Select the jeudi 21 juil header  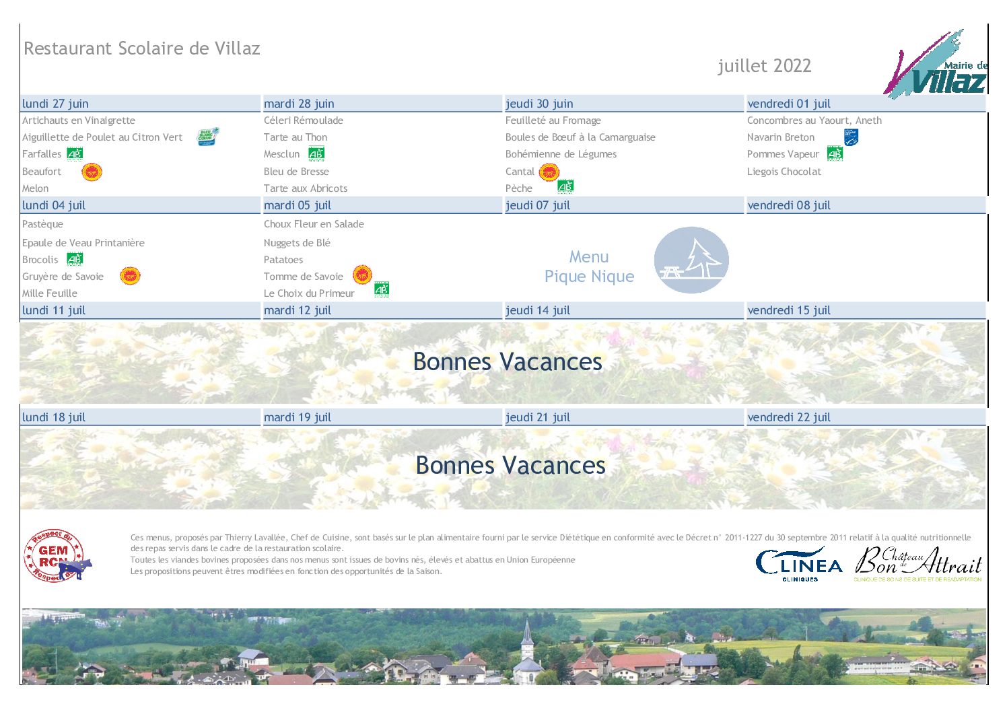(x=623, y=417)
